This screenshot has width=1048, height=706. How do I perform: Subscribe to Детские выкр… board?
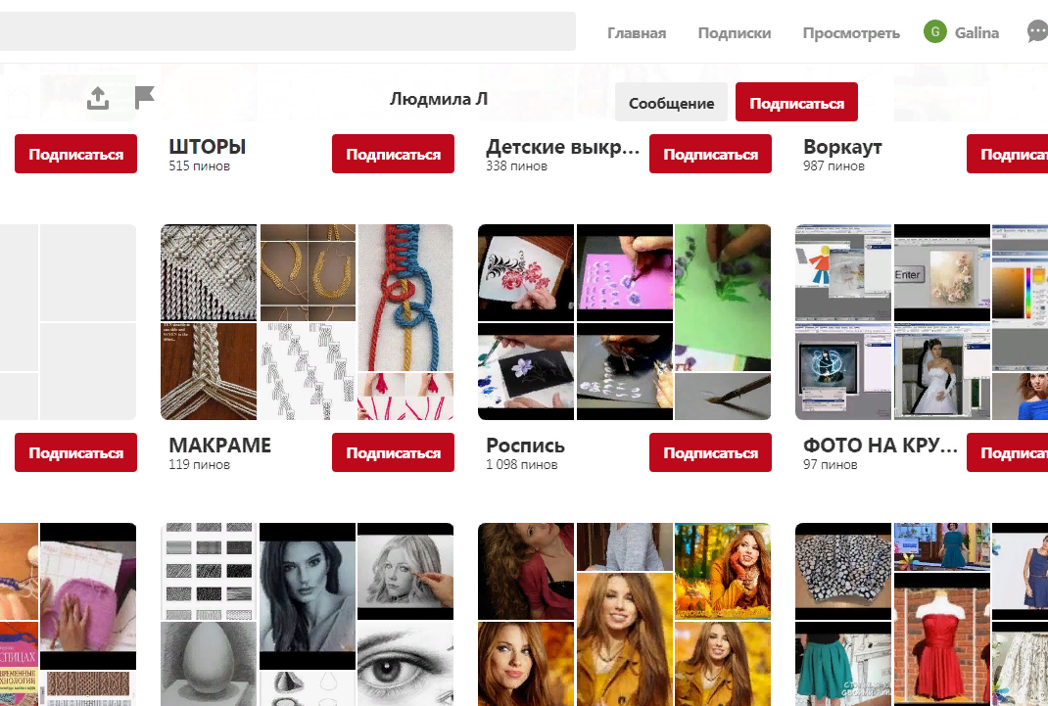point(710,154)
